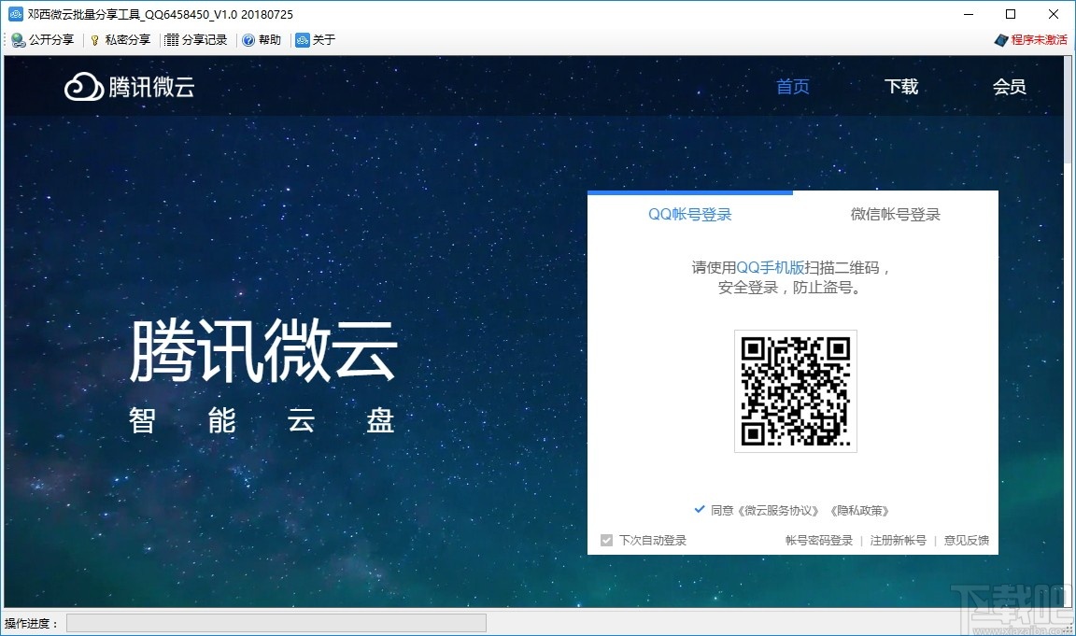The width and height of the screenshot is (1076, 636).
Task: Click the QR code image
Action: (x=796, y=390)
